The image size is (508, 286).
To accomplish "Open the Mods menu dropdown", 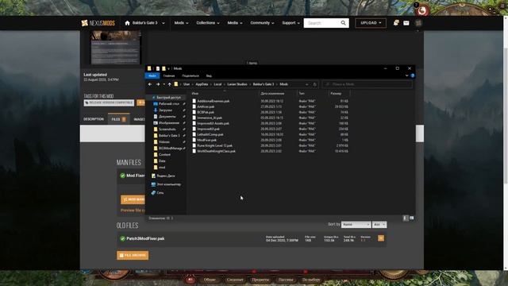I will tap(181, 23).
